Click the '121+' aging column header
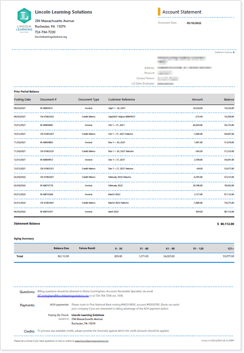The height and width of the screenshot is (353, 244). 231,249
